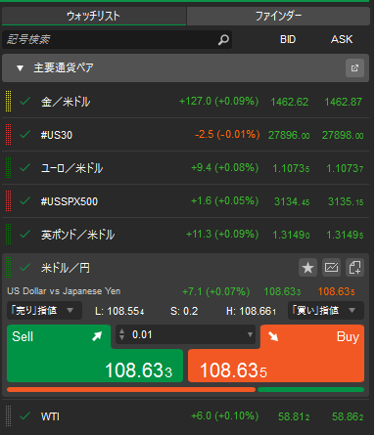
Task: Toggle the checkmark for 英ポンド/米ドル
Action: pos(25,235)
